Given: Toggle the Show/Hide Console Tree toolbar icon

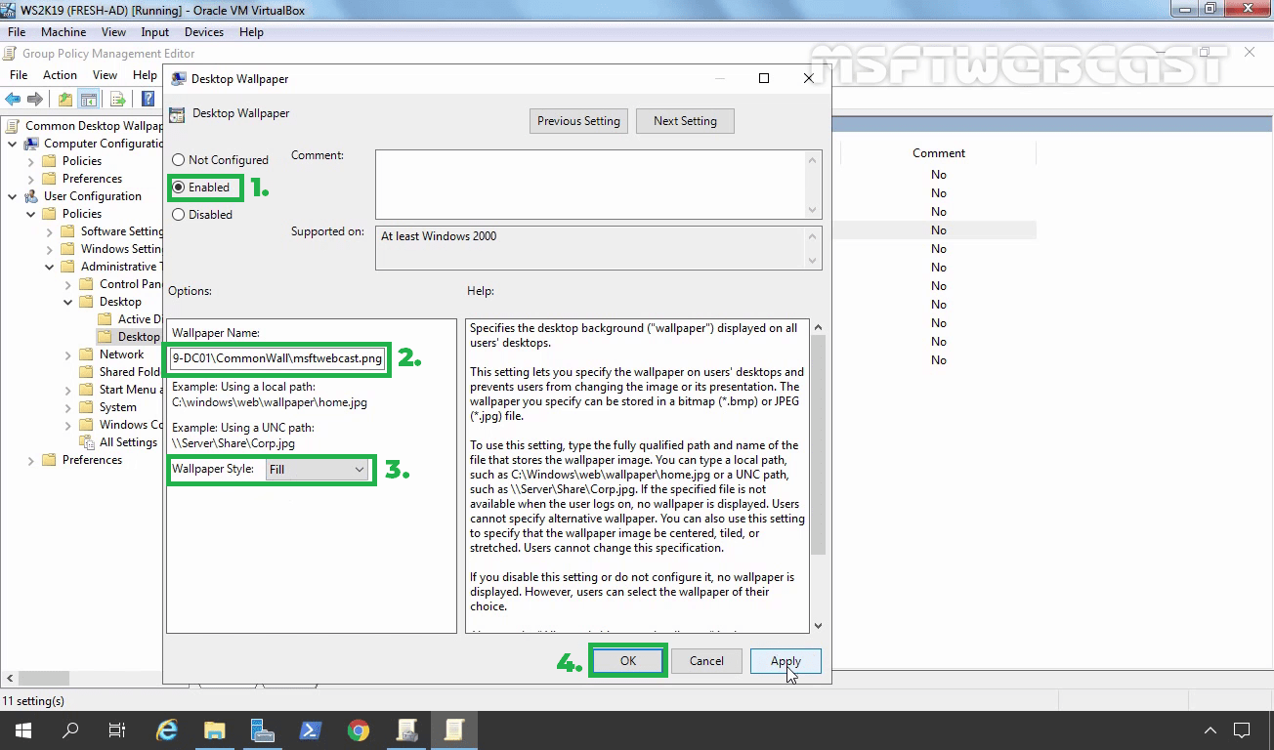Looking at the screenshot, I should click(x=89, y=98).
